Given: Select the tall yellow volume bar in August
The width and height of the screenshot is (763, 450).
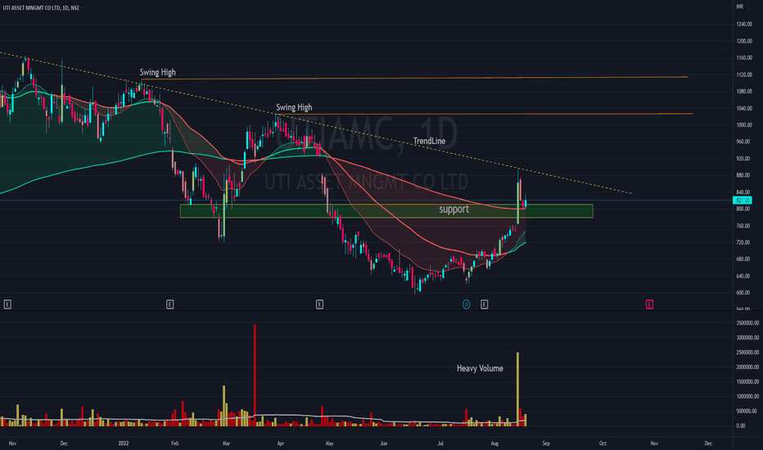Looking at the screenshot, I should pos(517,389).
